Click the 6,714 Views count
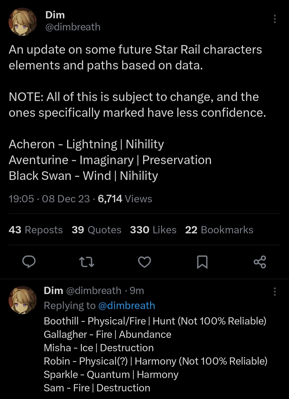This screenshot has height=399, width=289. 125,199
